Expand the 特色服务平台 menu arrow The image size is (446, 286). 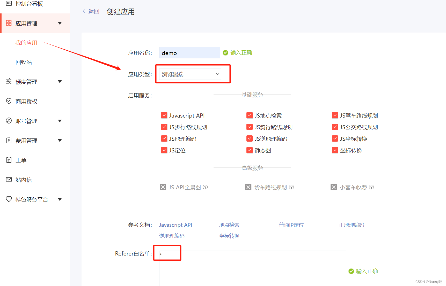click(60, 199)
